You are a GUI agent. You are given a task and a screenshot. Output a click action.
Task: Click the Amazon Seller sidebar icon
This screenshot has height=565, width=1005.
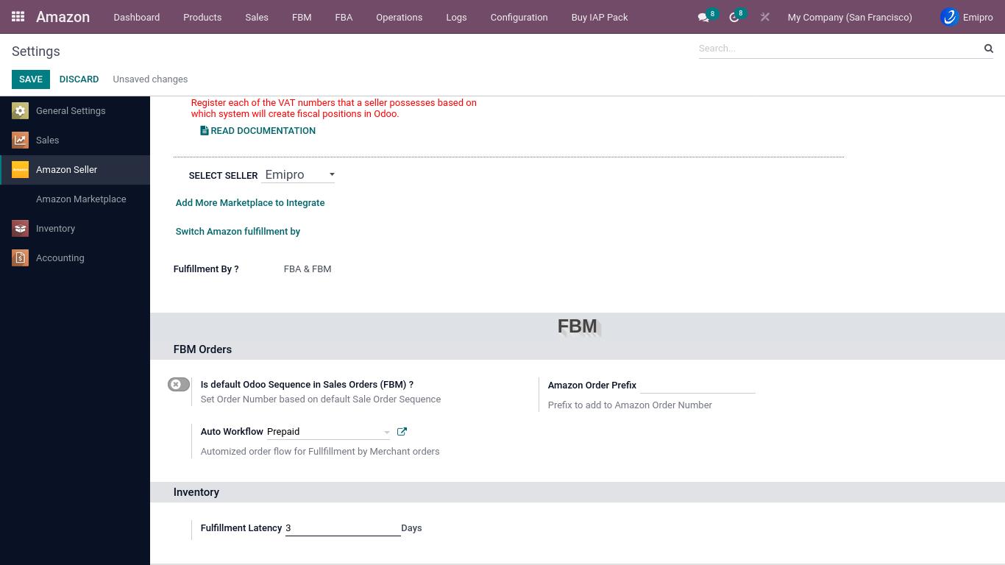20,169
